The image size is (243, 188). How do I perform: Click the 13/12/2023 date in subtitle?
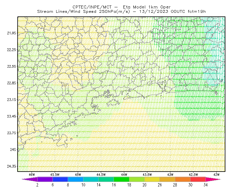[154, 12]
